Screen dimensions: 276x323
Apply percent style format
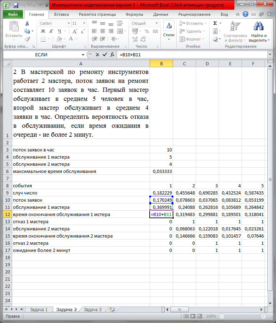click(x=147, y=31)
